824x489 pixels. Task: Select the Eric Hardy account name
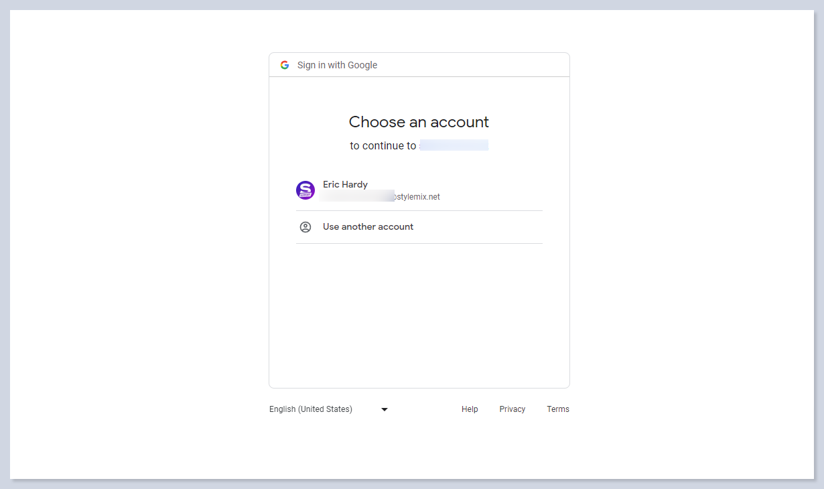(345, 184)
